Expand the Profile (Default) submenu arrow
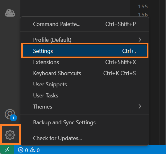Viewport: 166px width, 154px height. [x=140, y=40]
